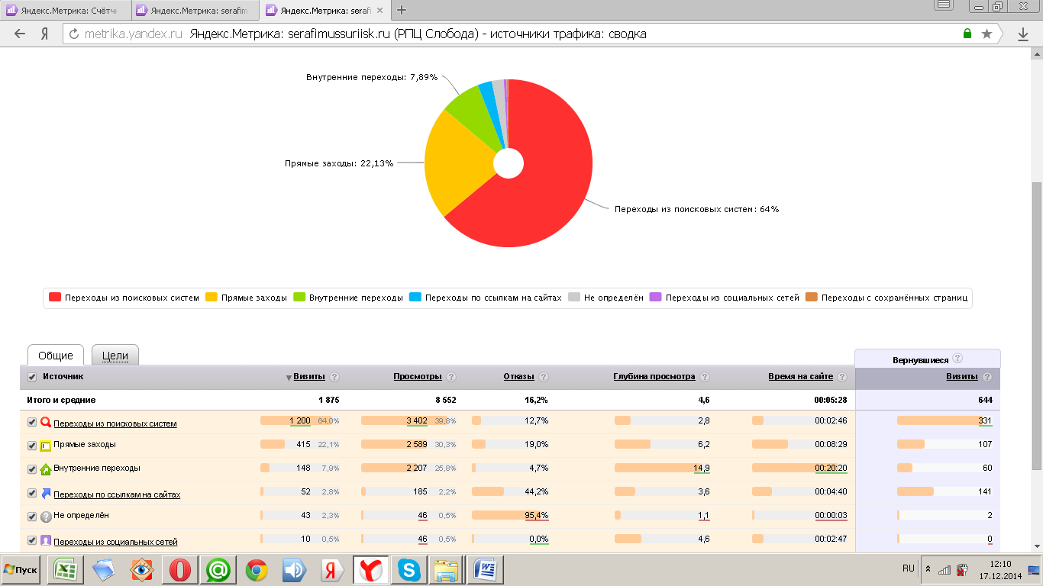Open the browser settings menu icon
Image resolution: width=1043 pixels, height=586 pixels.
click(944, 5)
